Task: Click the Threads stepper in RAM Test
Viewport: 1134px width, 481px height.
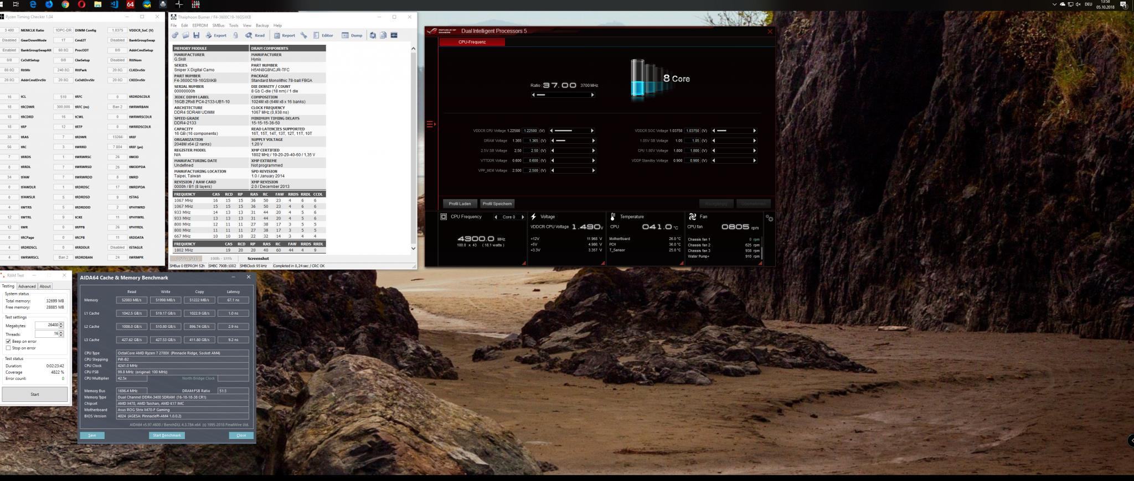Action: (61, 334)
